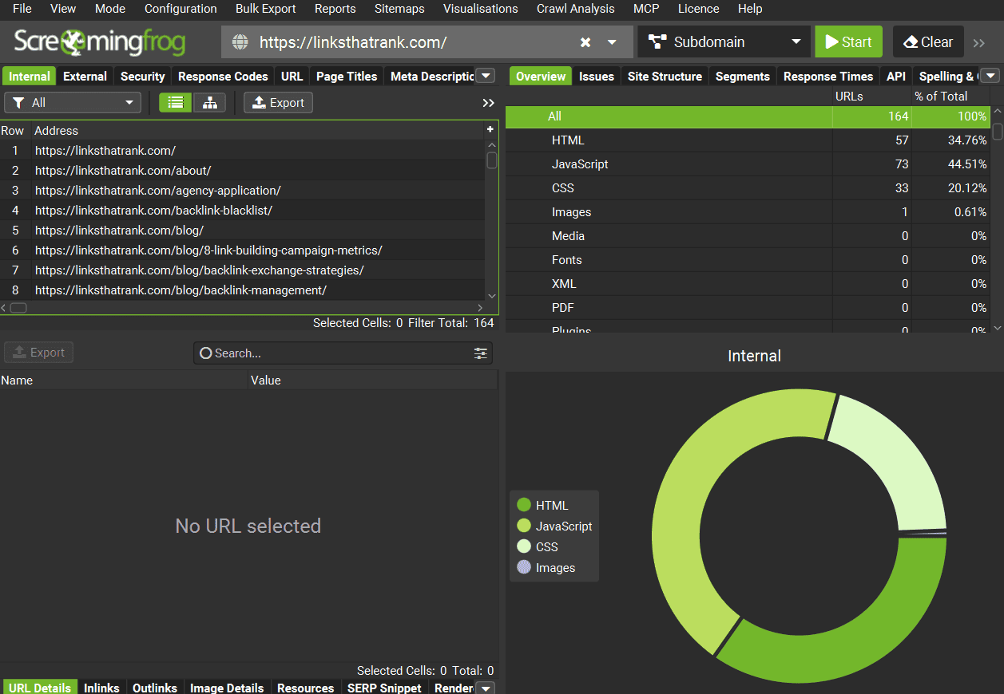The width and height of the screenshot is (1004, 694).
Task: Switch to the Issues tab
Action: point(597,77)
